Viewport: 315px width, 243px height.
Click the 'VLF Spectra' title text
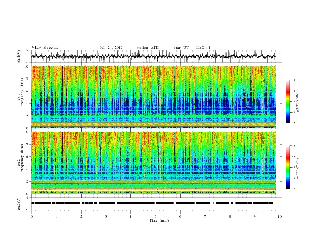[x=45, y=48]
